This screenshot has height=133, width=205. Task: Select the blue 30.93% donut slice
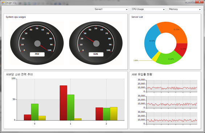pyautogui.click(x=151, y=41)
